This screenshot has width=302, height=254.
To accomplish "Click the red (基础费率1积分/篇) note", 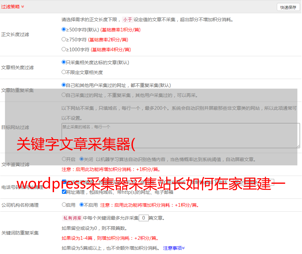I will tap(121, 30).
